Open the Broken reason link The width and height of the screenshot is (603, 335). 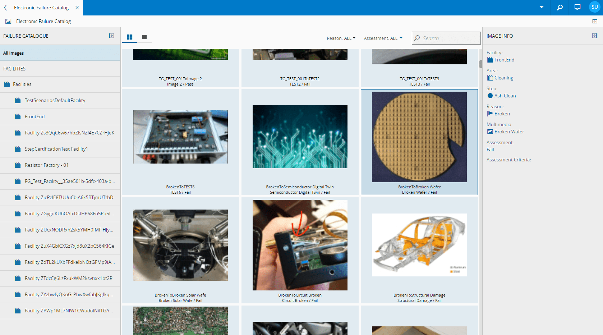click(502, 114)
